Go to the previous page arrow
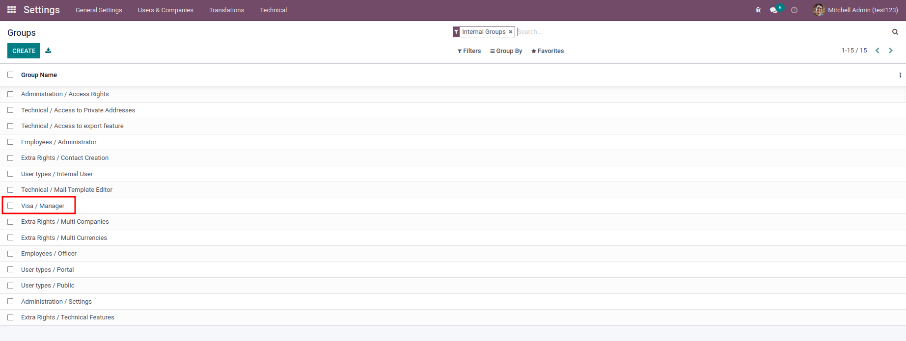 pyautogui.click(x=877, y=51)
